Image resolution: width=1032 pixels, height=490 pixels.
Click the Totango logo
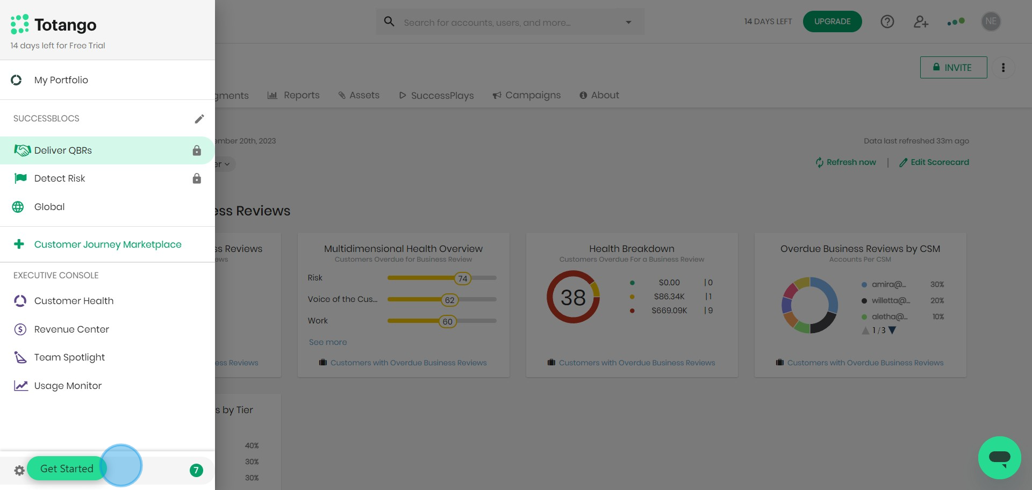pyautogui.click(x=53, y=25)
